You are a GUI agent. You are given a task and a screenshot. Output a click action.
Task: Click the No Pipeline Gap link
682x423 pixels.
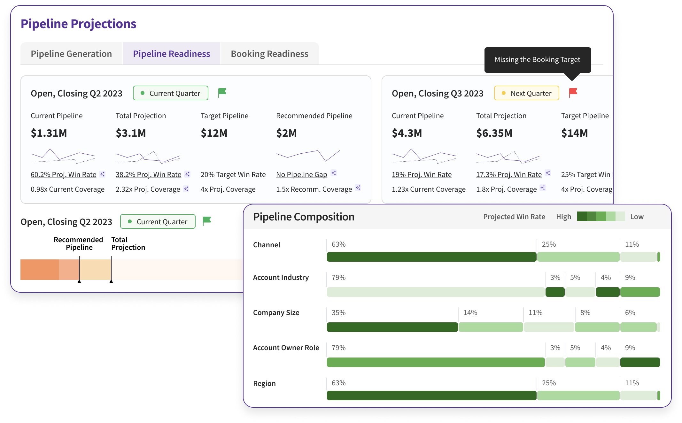pos(301,174)
